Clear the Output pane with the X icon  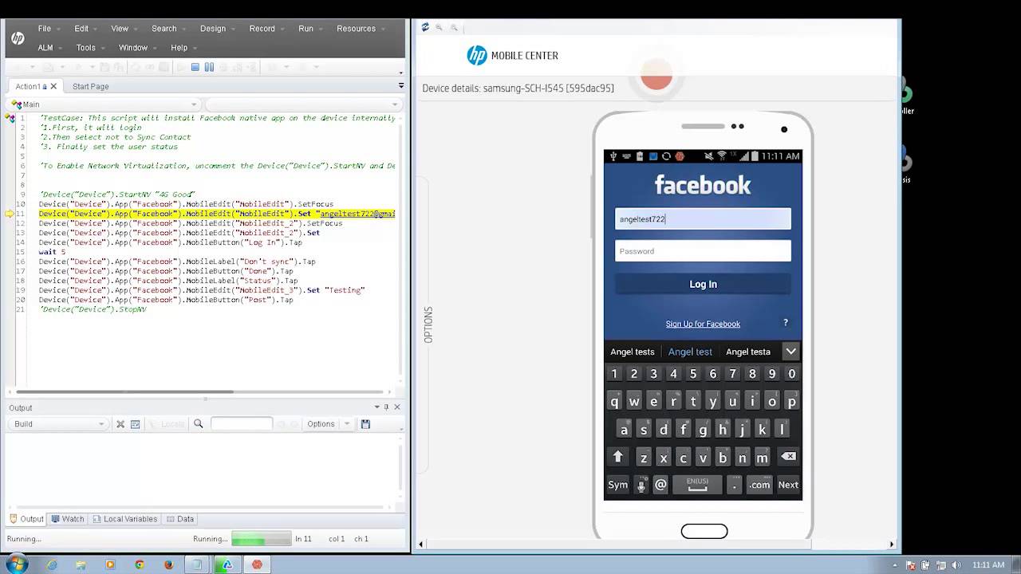(120, 424)
